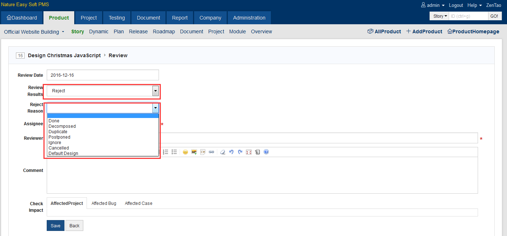Open the Official Website Building product switcher
This screenshot has height=236, width=507.
(34, 32)
